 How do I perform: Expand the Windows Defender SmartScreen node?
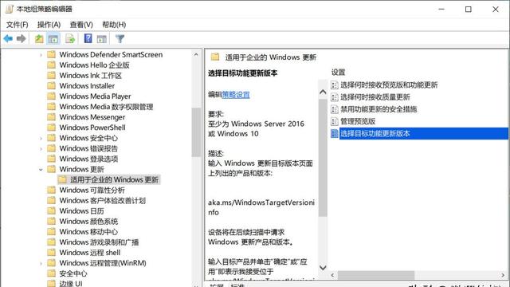(41, 55)
